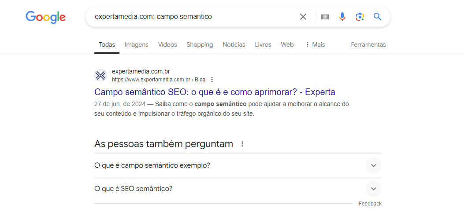Click the Google logo
The height and width of the screenshot is (220, 464).
click(45, 17)
